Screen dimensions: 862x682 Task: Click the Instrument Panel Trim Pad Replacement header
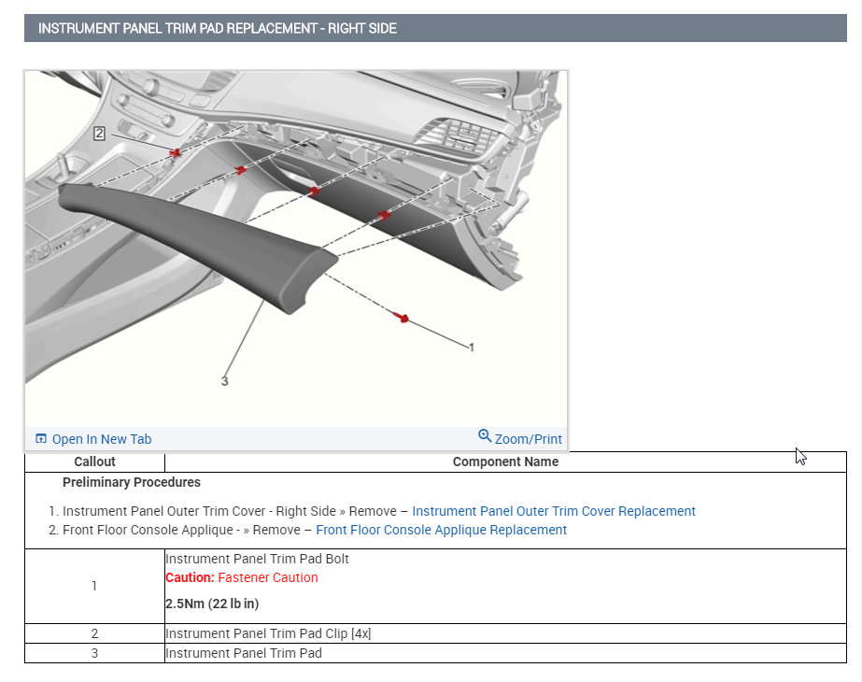click(218, 28)
